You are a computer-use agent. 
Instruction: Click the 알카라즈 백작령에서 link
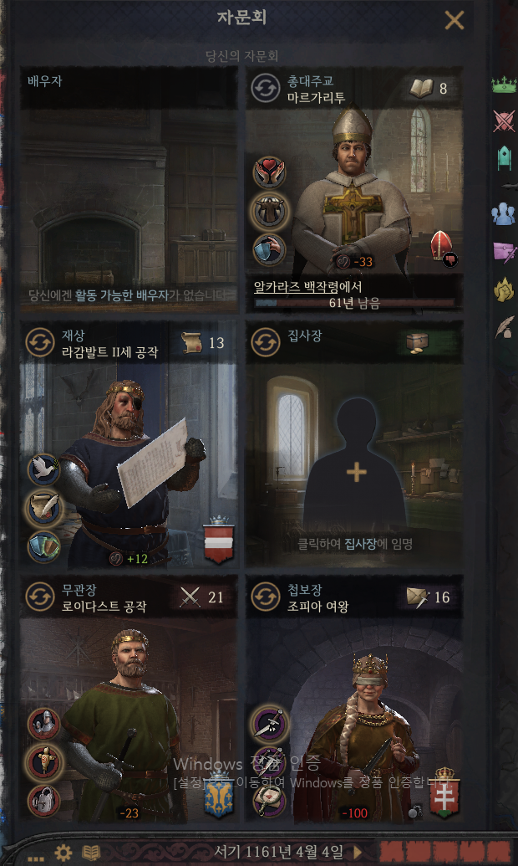click(307, 287)
